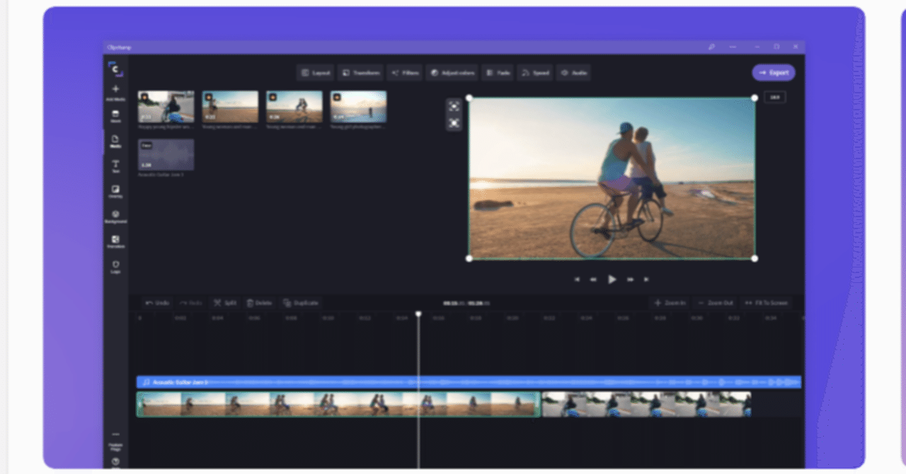The height and width of the screenshot is (474, 906).
Task: Click the bottom-left preview resize handle
Action: [469, 258]
